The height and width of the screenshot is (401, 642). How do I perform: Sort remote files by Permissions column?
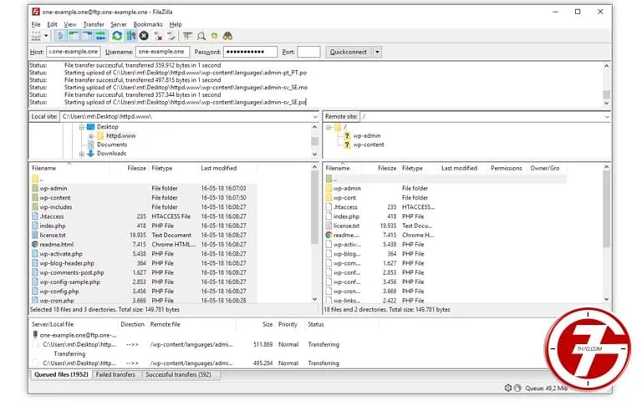click(x=506, y=168)
